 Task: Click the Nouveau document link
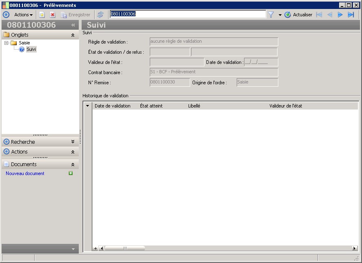tap(25, 173)
